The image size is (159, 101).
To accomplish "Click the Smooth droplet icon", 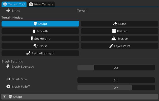I will tap(34, 31).
